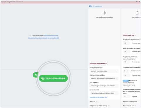Click the Ключ потока field

click(x=104, y=93)
